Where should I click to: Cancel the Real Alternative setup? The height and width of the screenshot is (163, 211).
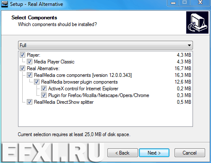[190, 153]
